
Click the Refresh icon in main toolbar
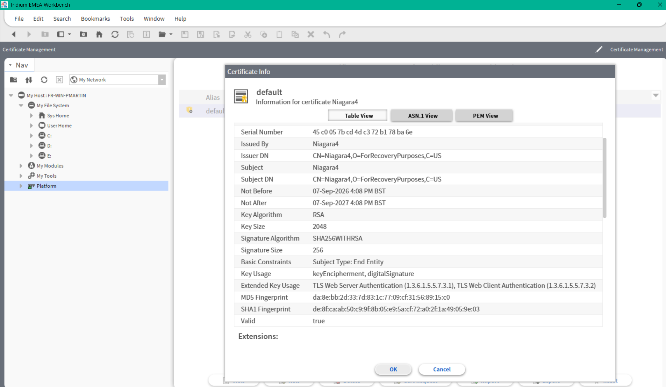pos(115,34)
